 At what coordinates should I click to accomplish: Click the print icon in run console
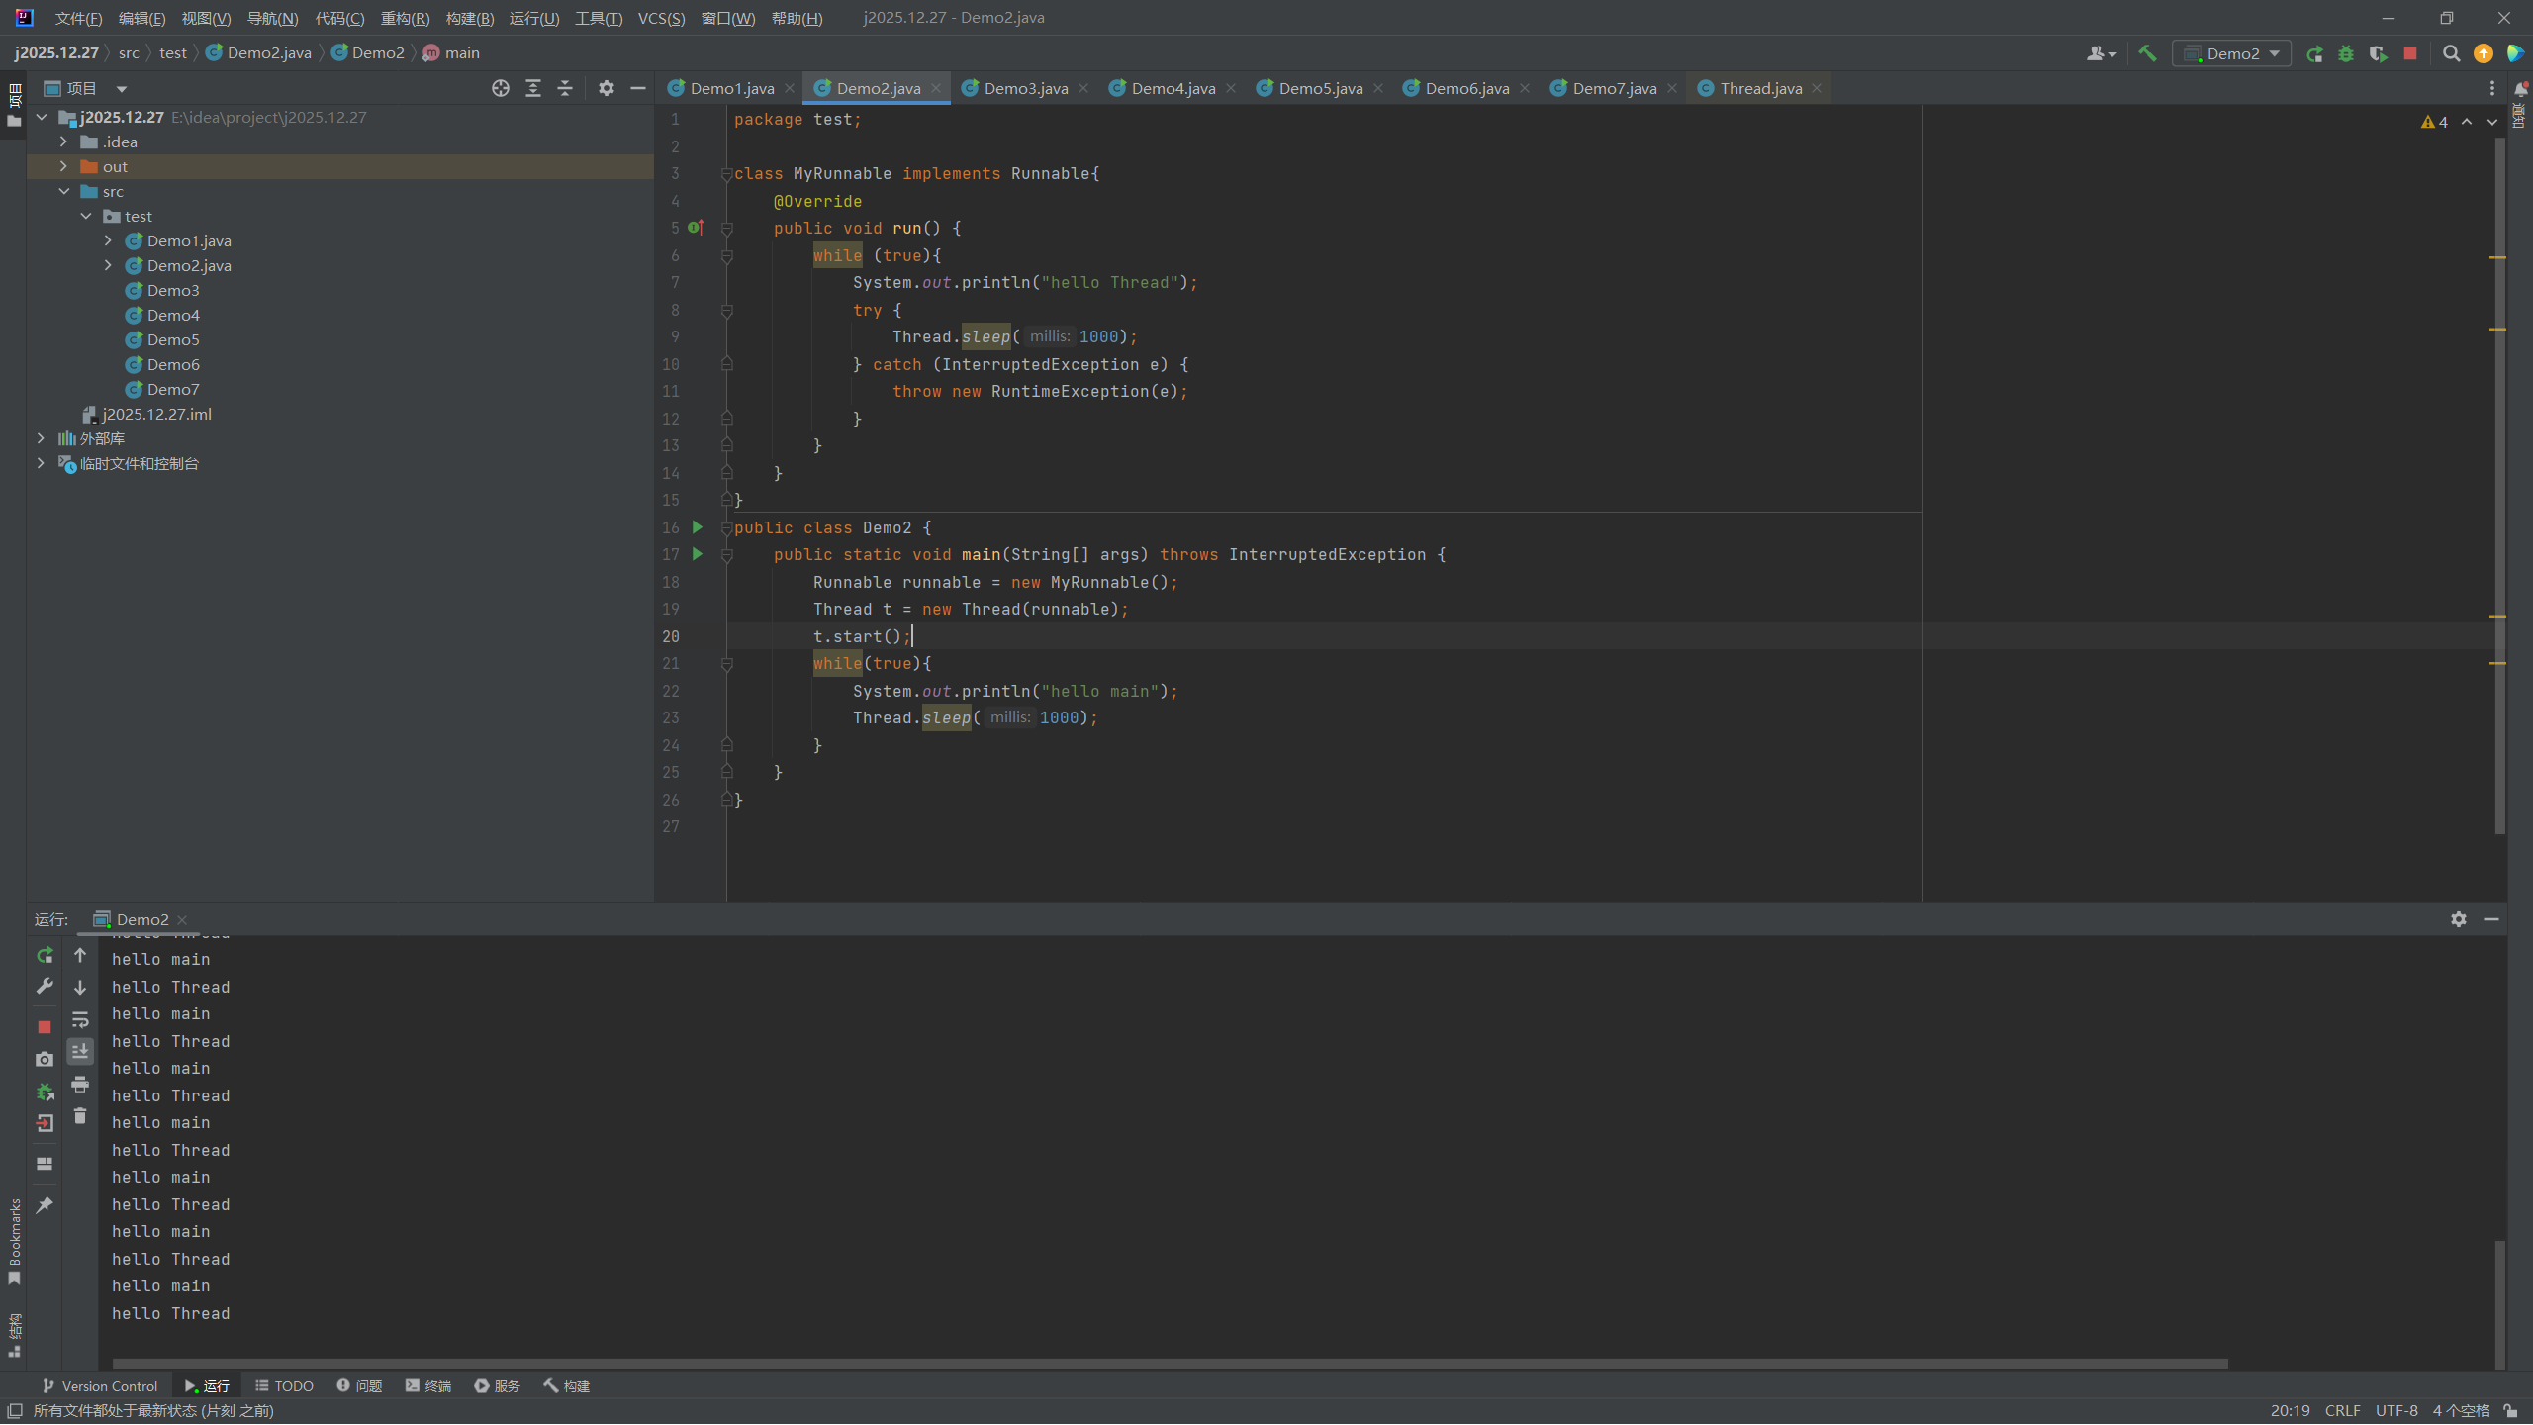pos(80,1085)
